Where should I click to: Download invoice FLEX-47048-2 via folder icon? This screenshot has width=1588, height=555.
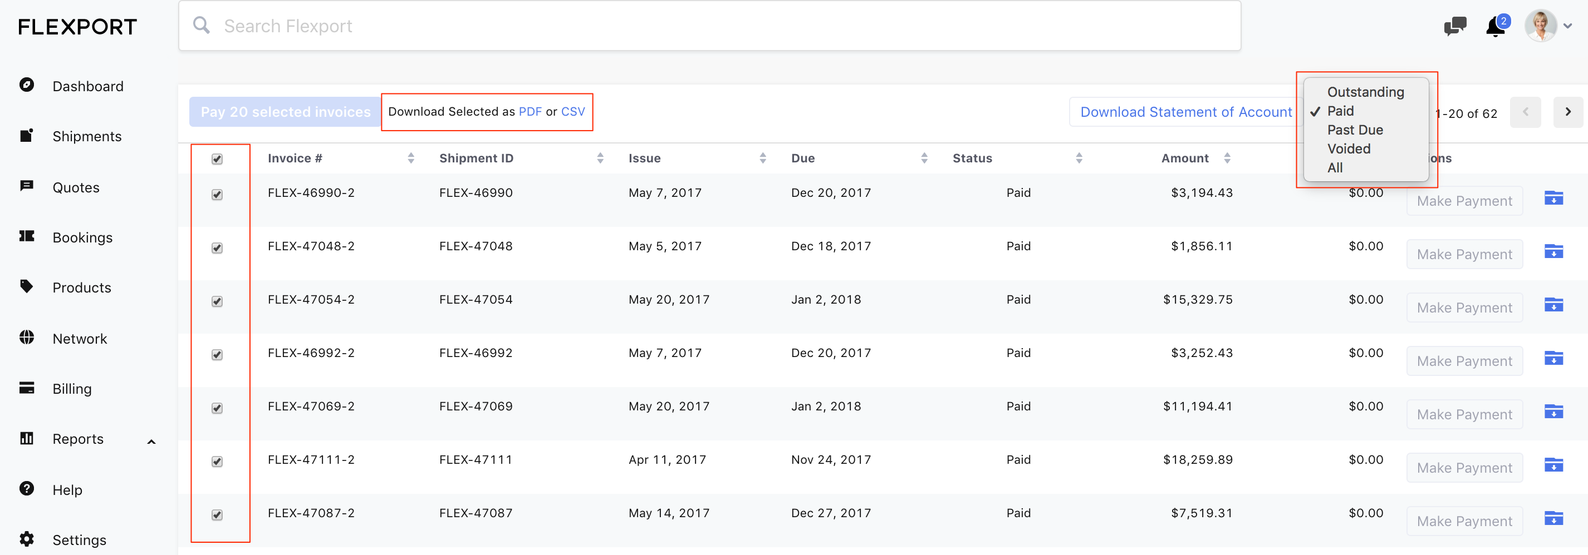coord(1553,251)
